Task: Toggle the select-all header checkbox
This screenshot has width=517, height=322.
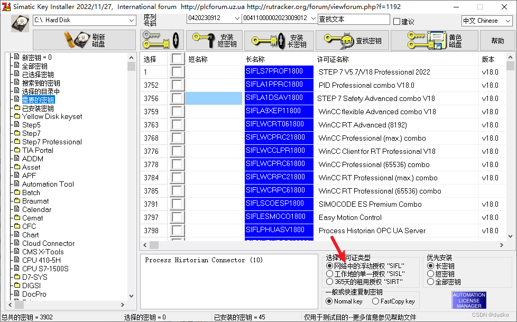Action: point(177,59)
